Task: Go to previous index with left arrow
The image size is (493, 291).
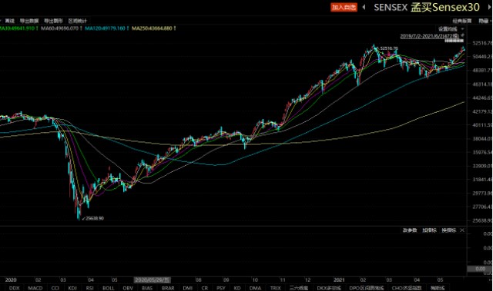Action: (364, 7)
